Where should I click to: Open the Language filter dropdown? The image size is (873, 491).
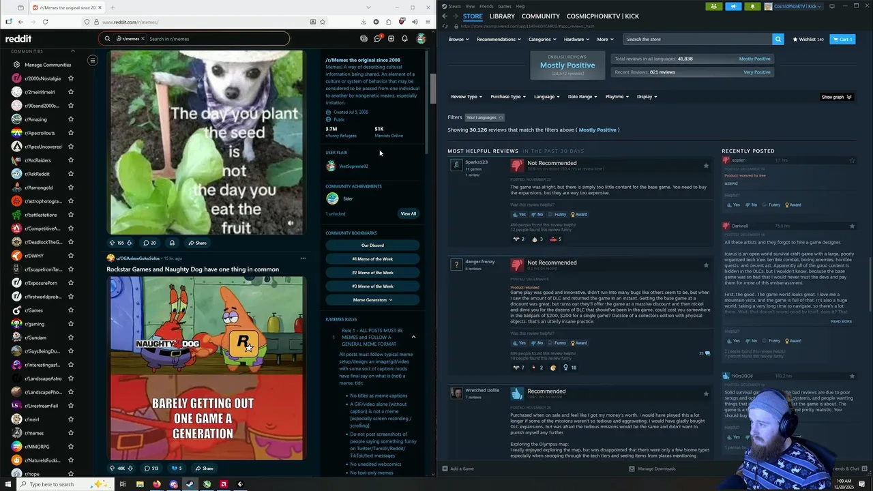(x=547, y=97)
